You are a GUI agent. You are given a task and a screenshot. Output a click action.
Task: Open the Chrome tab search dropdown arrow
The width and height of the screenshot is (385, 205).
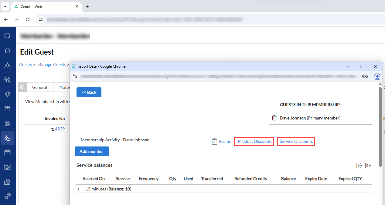point(5,6)
